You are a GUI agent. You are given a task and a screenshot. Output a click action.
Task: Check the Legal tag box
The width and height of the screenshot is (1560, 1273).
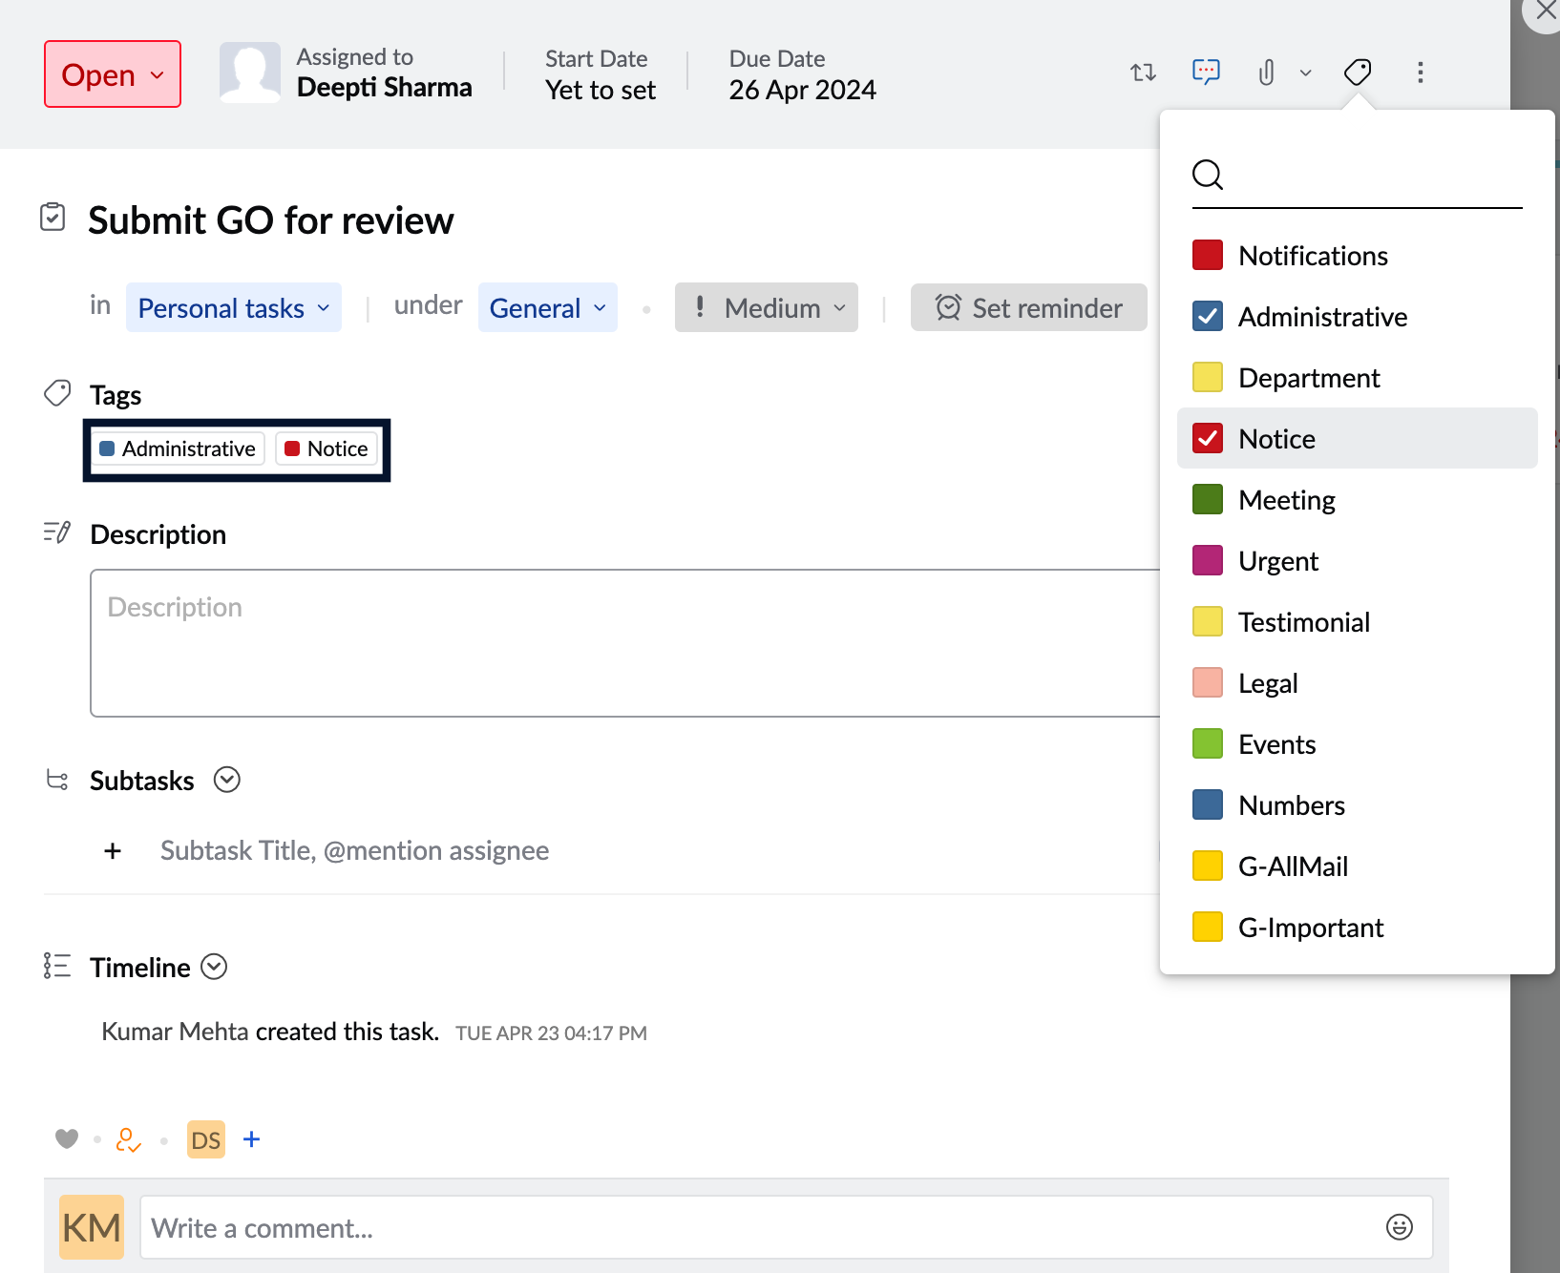[1208, 682]
